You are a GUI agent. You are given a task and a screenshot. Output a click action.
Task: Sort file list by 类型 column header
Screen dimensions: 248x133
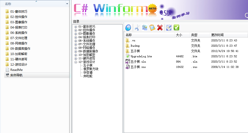(x=200, y=35)
